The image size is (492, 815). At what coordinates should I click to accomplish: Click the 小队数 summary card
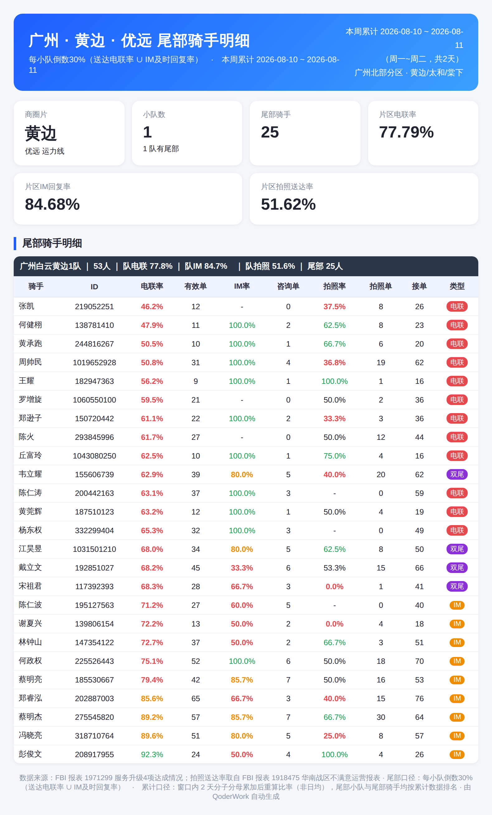[x=187, y=133]
